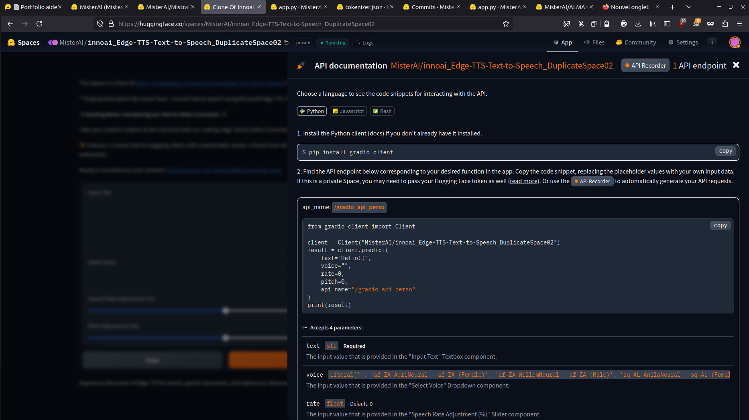The image size is (749, 420).
Task: Click the screenshot capture icon in Firefox toolbar
Action: [566, 24]
